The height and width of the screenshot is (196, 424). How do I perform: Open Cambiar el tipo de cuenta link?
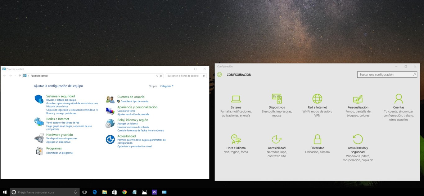click(134, 101)
